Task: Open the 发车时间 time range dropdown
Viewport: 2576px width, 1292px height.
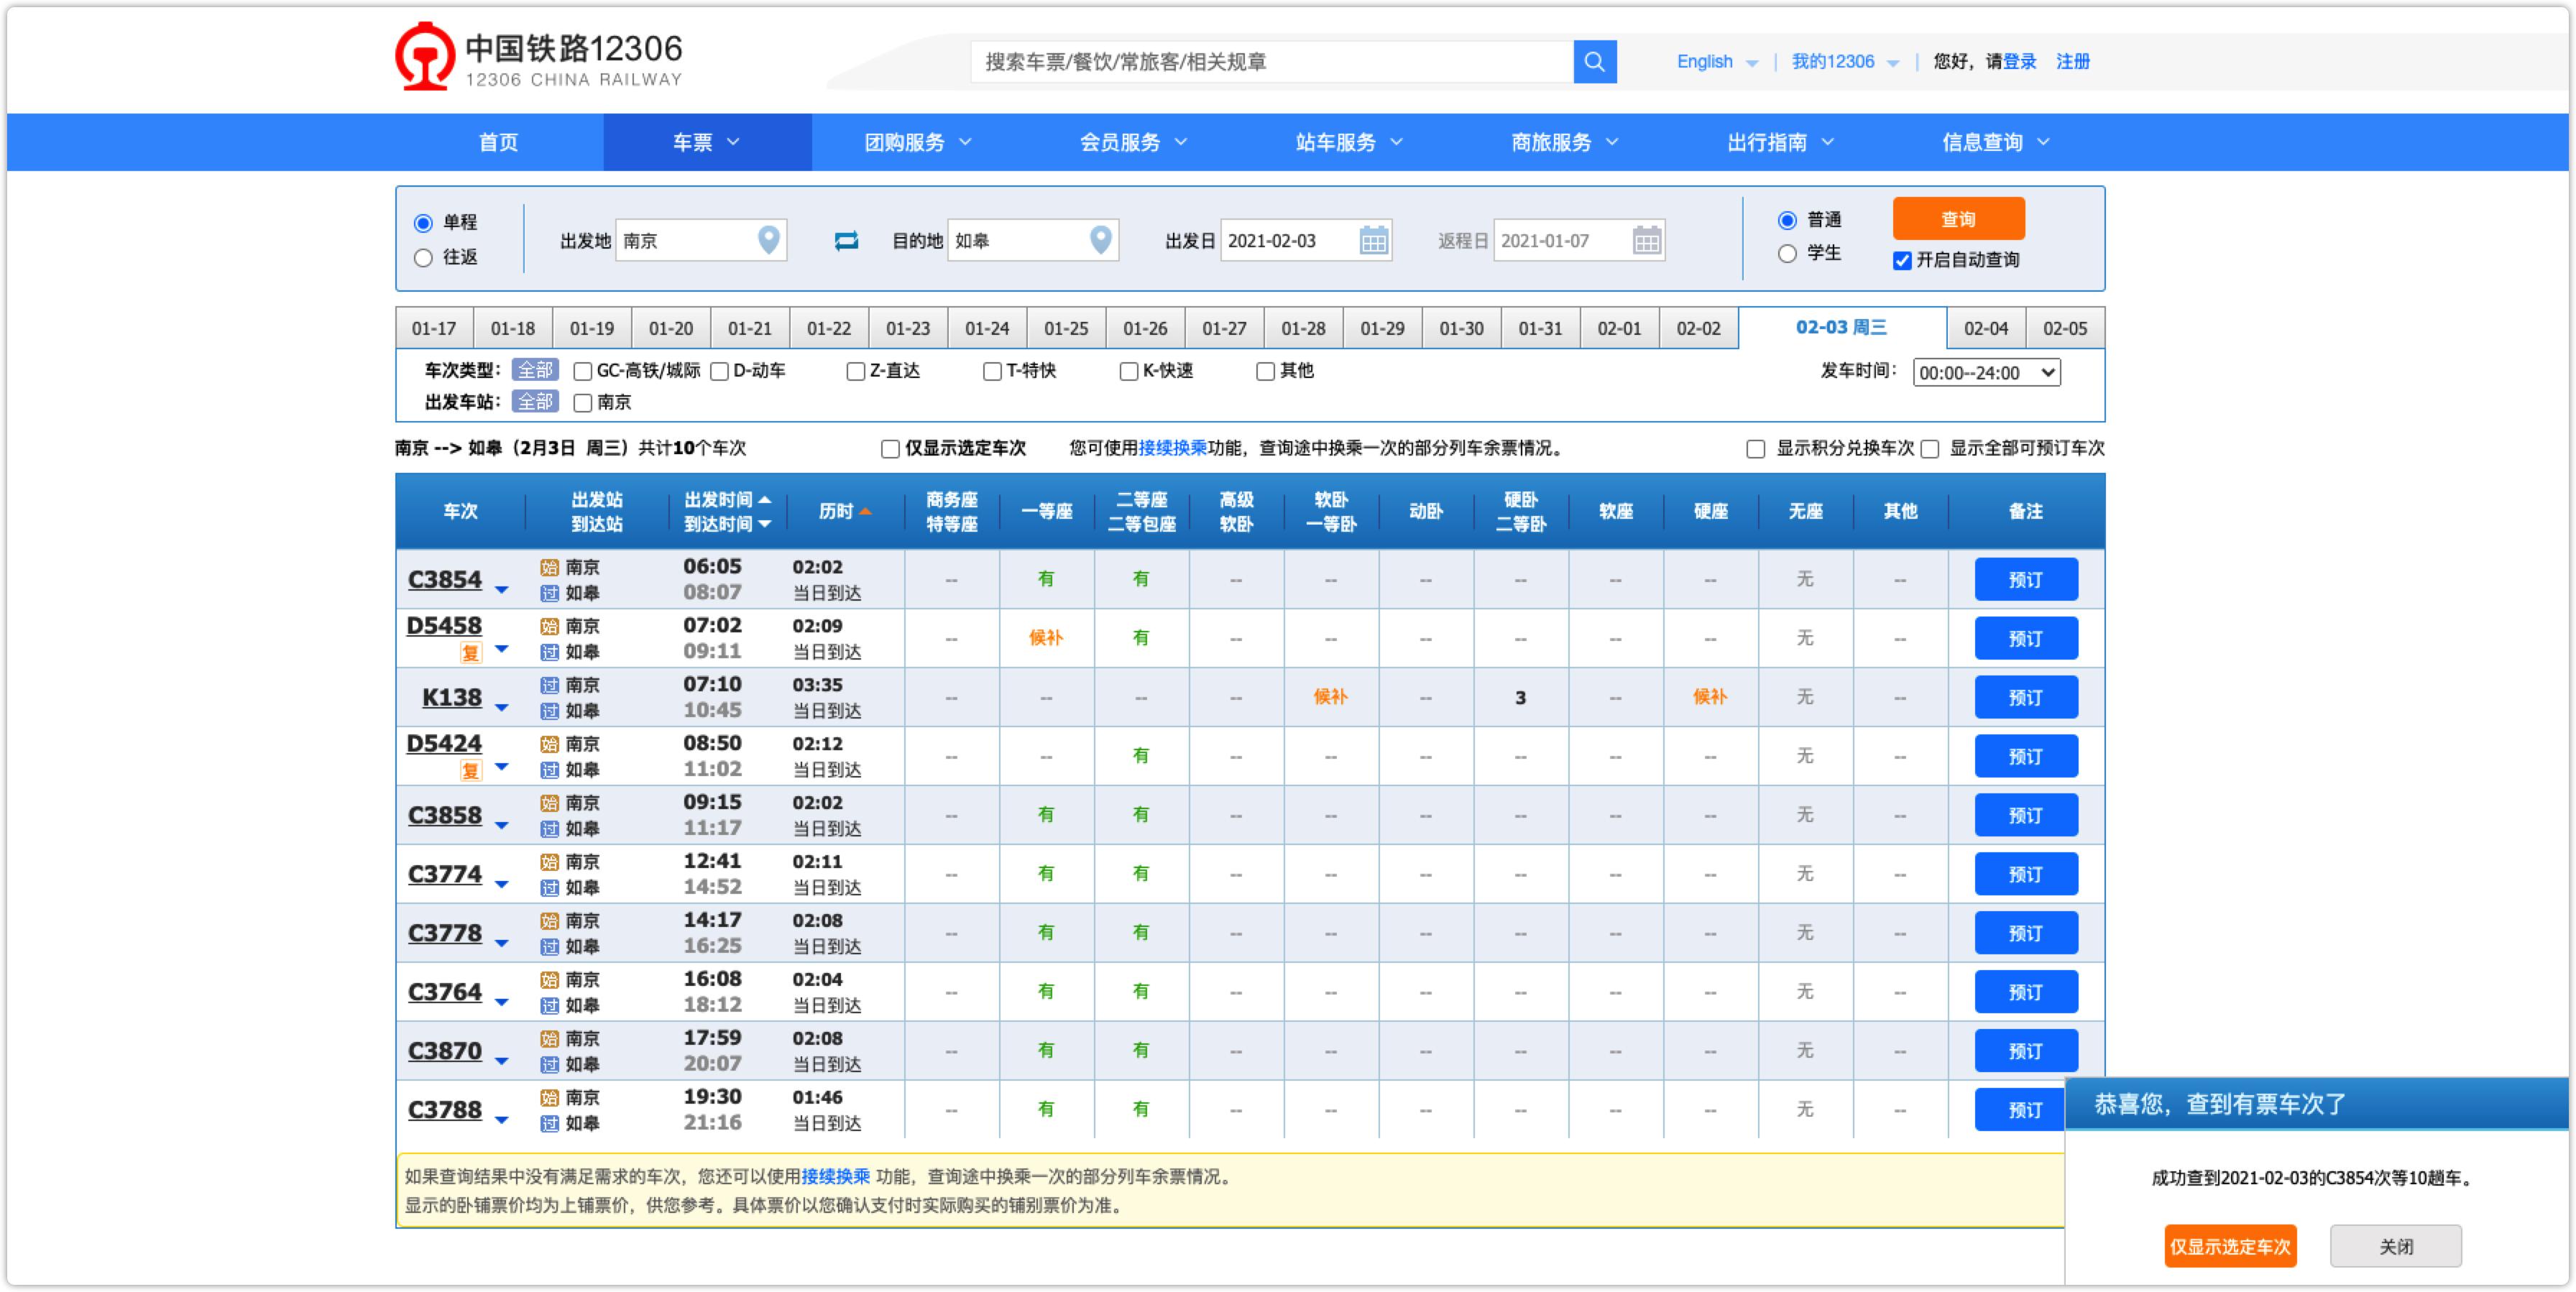Action: (1986, 373)
